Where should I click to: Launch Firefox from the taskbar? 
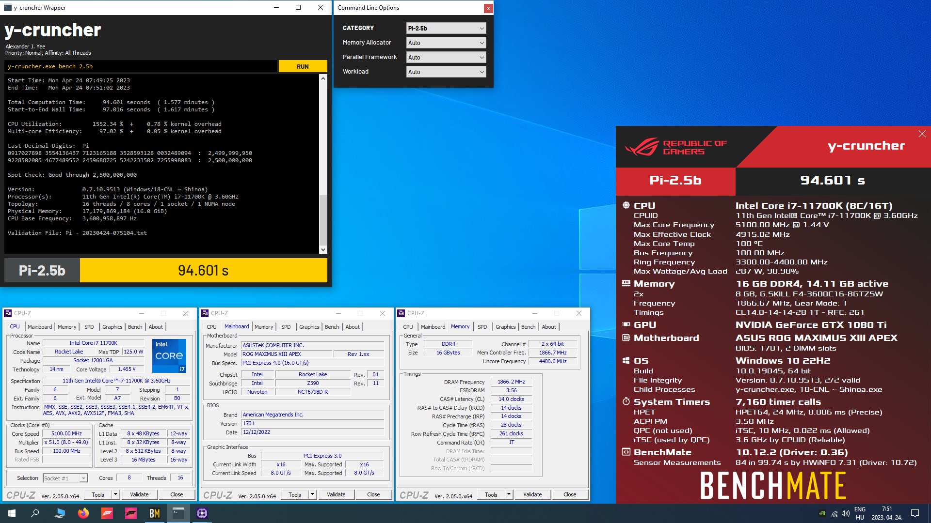point(83,513)
